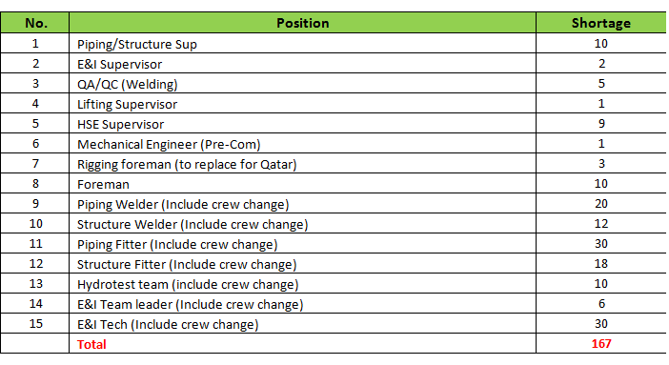This screenshot has width=669, height=365.
Task: Select the Mechanical Engineer (Pre-Com) cell
Action: coord(302,144)
